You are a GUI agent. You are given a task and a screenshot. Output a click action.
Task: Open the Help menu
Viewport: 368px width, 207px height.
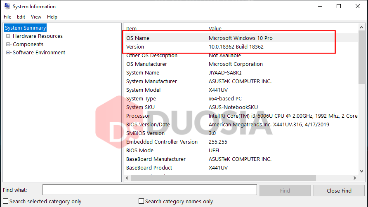click(52, 17)
